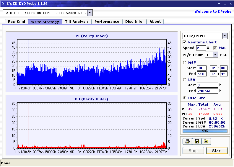The height and width of the screenshot is (167, 234).
Task: Switch to the Tilt Analysis tab
Action: (x=77, y=22)
